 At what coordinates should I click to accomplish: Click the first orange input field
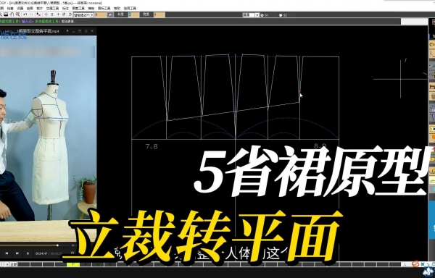pyautogui.click(x=101, y=14)
